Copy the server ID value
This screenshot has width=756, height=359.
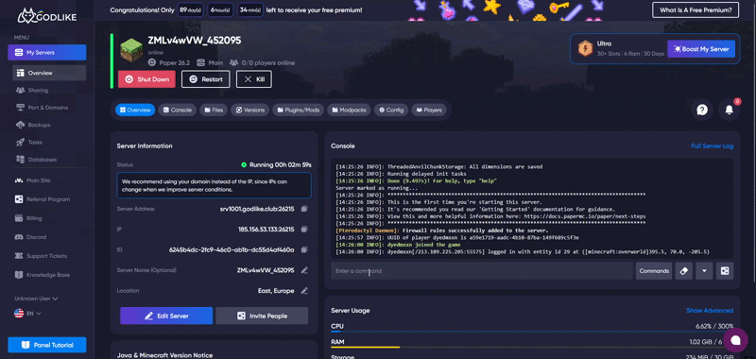[x=304, y=249]
